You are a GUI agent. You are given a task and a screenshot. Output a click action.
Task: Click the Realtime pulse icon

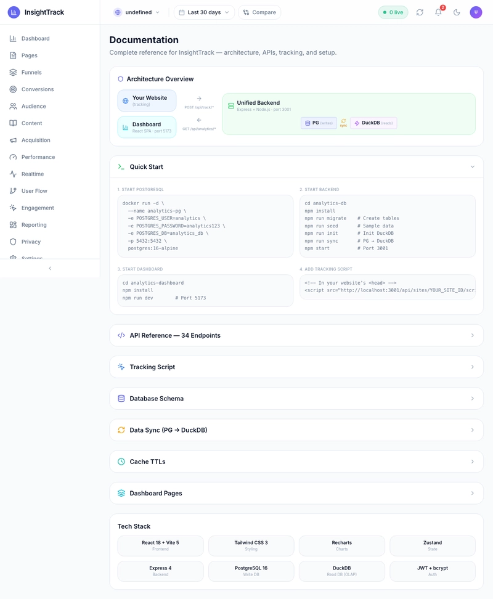click(x=13, y=174)
